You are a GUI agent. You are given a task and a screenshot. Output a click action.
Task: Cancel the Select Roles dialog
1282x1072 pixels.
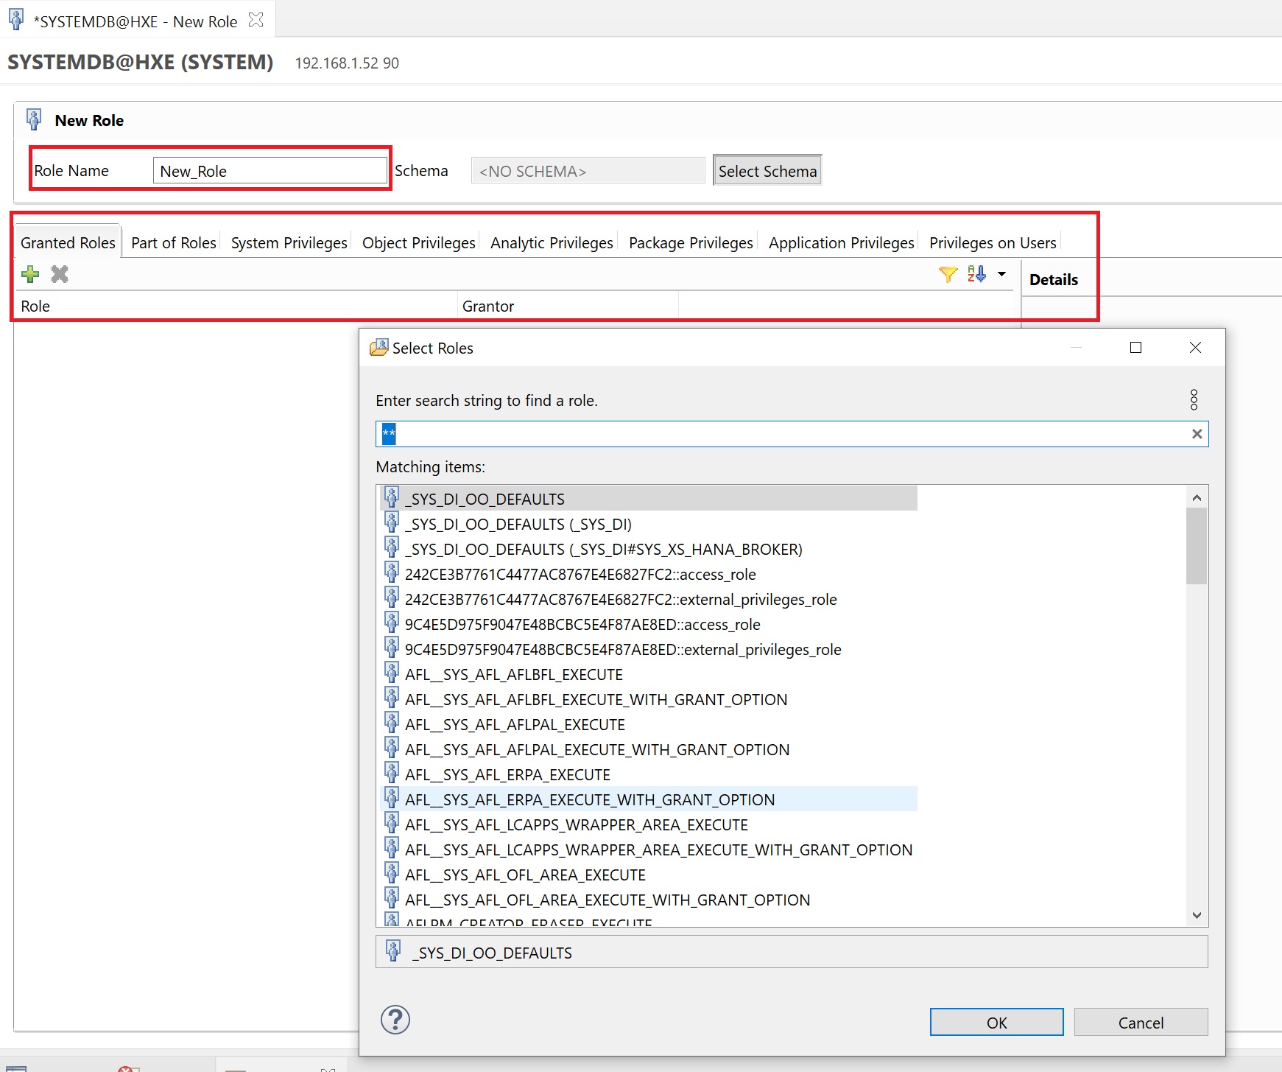1140,1022
